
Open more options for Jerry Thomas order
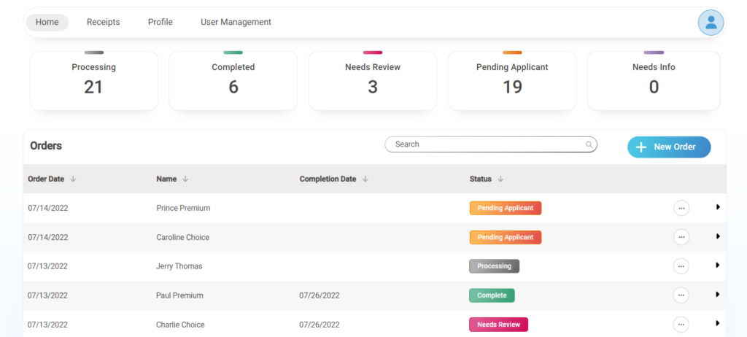click(x=681, y=266)
